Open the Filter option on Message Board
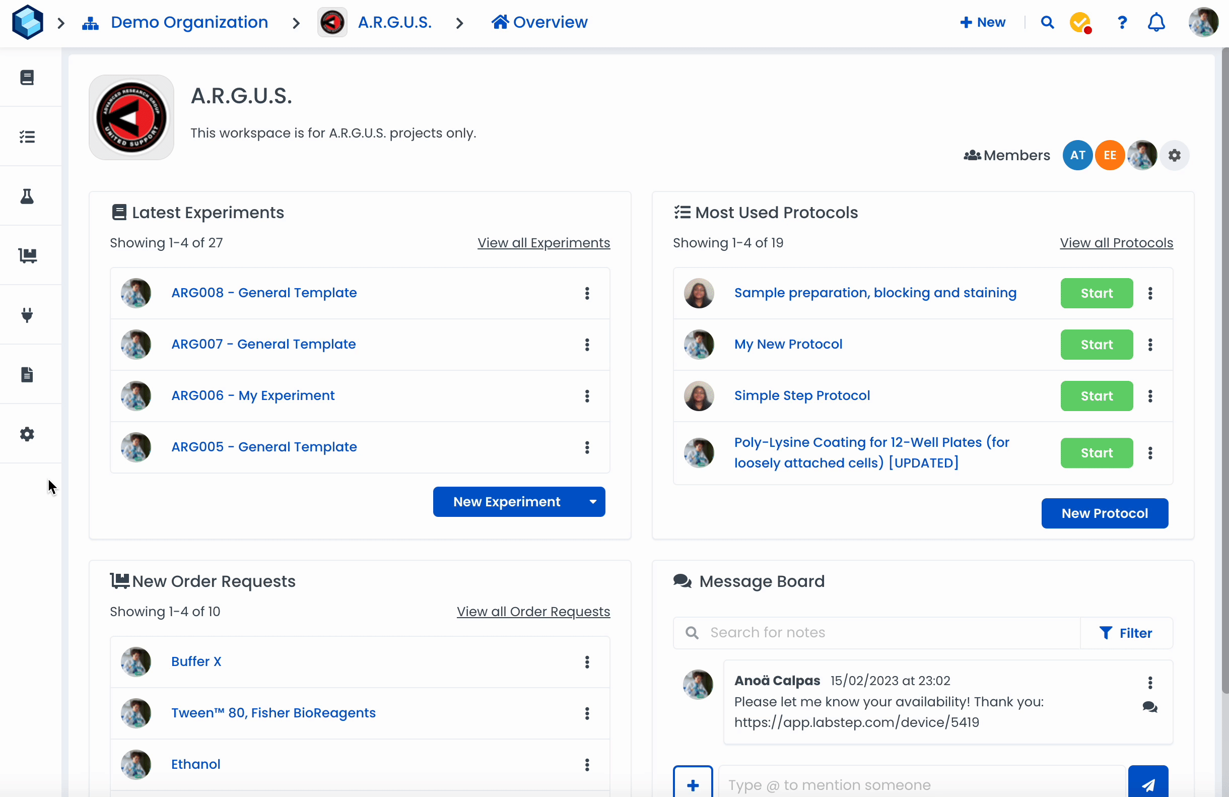Viewport: 1229px width, 797px height. click(1126, 633)
